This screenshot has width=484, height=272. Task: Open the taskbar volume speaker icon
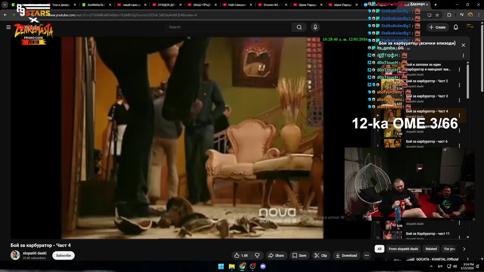coord(455,266)
